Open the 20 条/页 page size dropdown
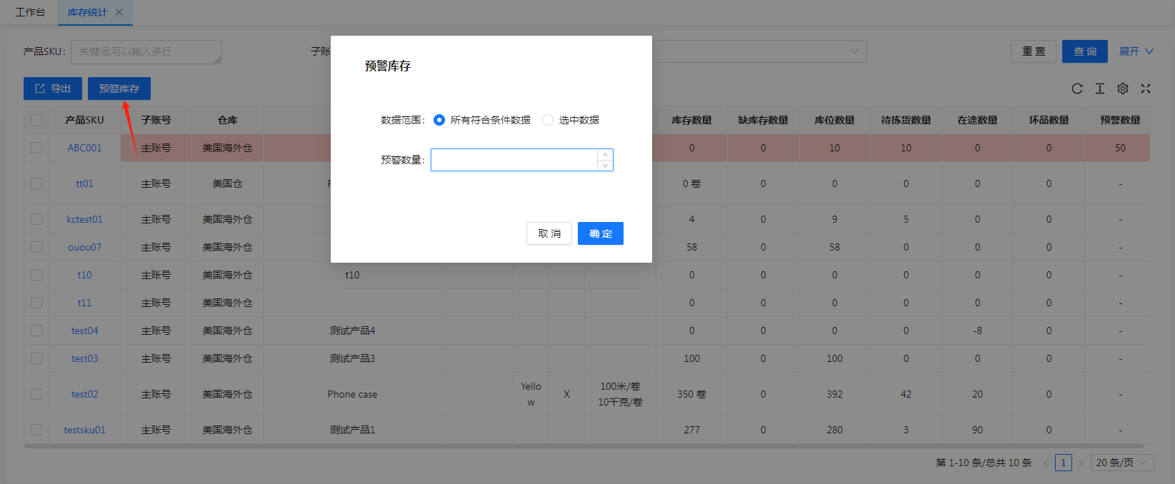Screen dimensions: 1175x484 (1121, 463)
